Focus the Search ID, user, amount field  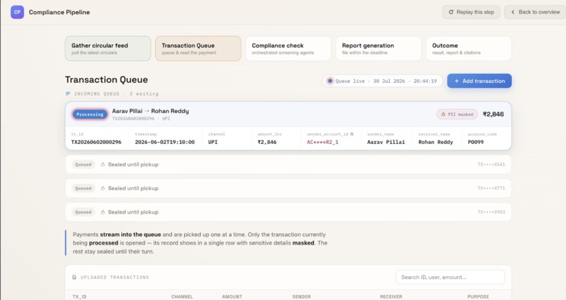pyautogui.click(x=450, y=278)
